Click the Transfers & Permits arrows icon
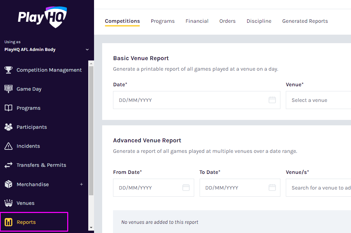The height and width of the screenshot is (233, 351). click(8, 165)
